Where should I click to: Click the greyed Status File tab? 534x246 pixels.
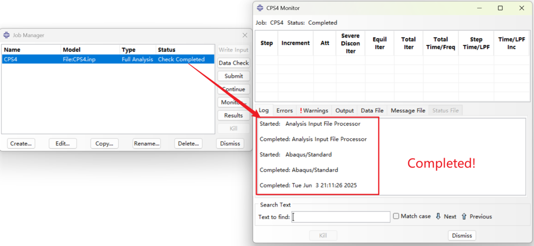pyautogui.click(x=445, y=111)
